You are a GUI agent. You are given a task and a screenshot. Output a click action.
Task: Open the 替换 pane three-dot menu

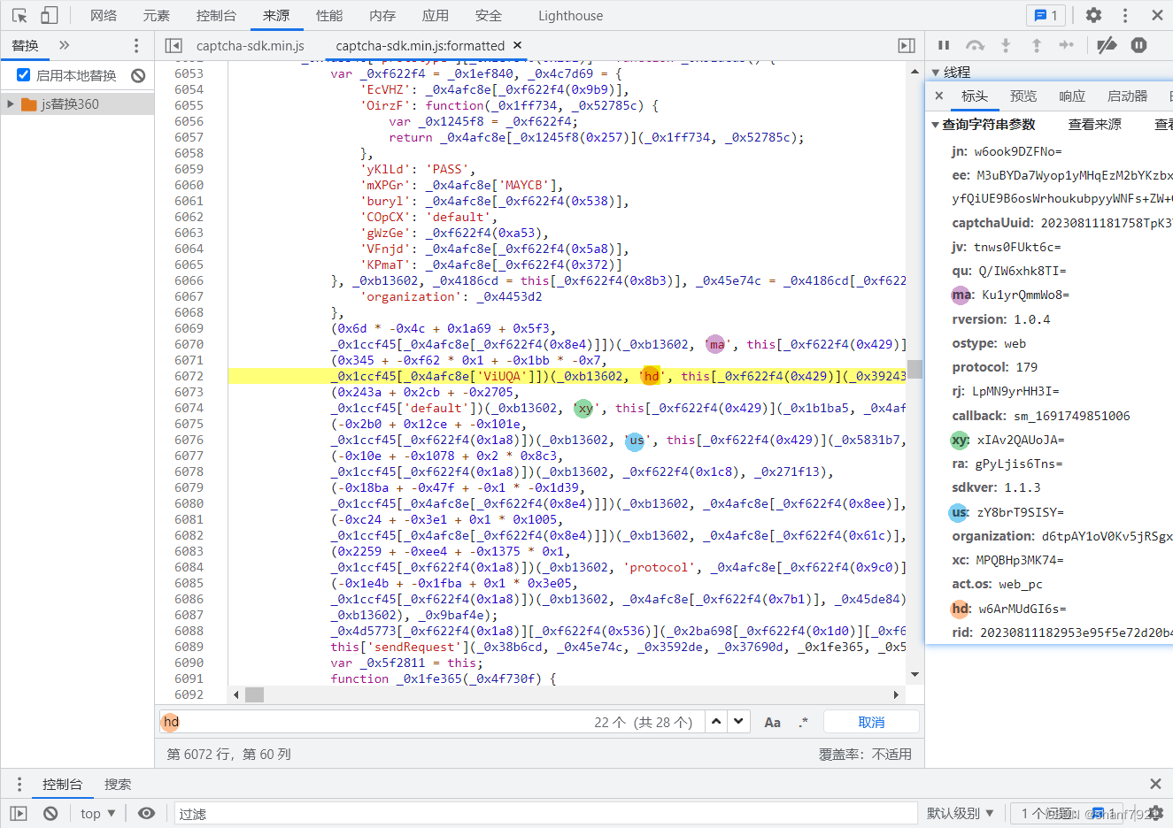[x=135, y=45]
